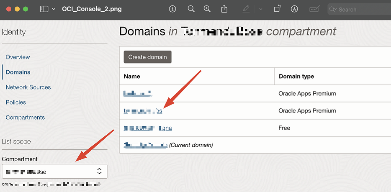The image size is (391, 192).
Task: Sort by the Name column header
Action: point(132,76)
